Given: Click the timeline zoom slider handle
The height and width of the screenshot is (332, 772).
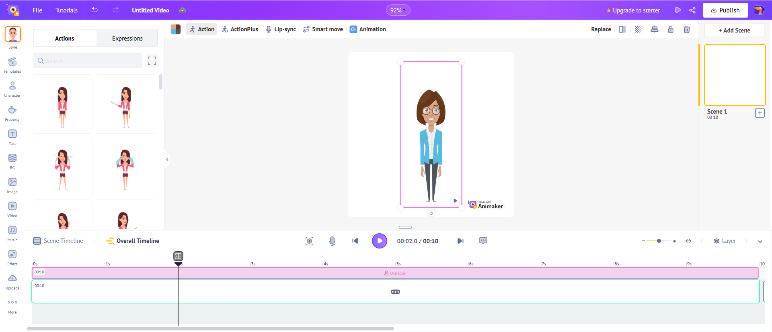Looking at the screenshot, I should point(659,241).
